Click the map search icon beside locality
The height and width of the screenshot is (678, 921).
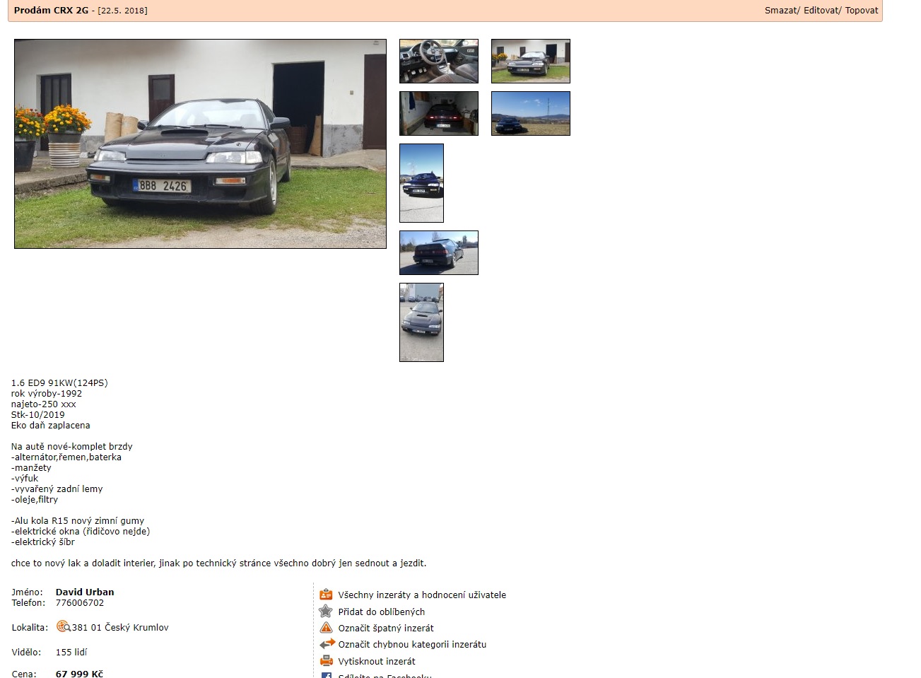[63, 626]
